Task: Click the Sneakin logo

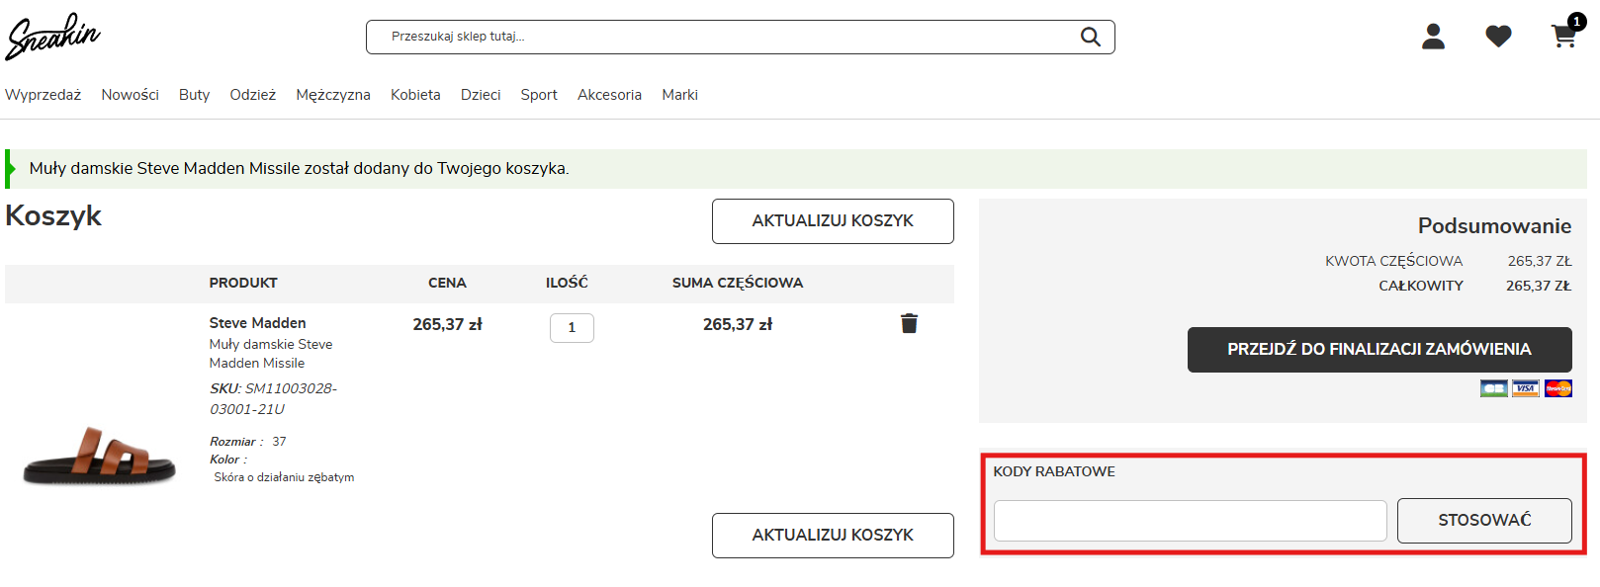Action: tap(53, 37)
